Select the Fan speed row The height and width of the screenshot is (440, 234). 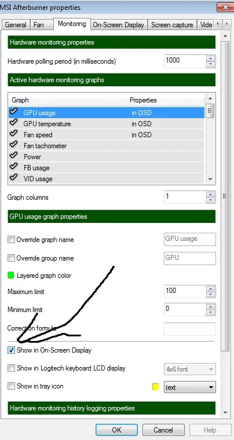[107, 135]
